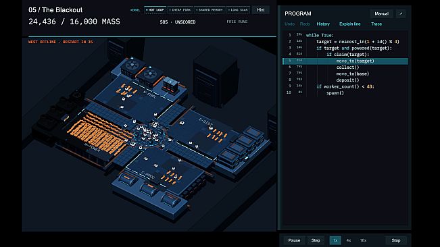Click the 'FREE RUNS' label

[x=237, y=22]
